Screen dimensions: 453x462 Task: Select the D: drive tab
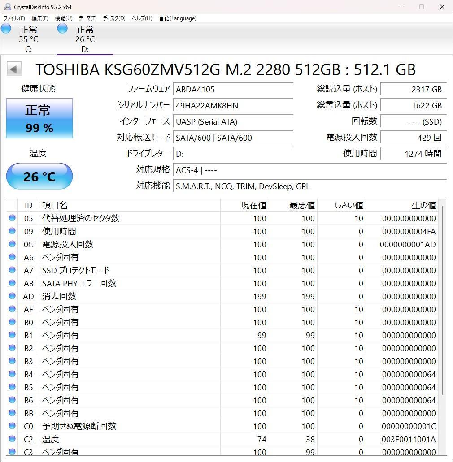tap(85, 39)
